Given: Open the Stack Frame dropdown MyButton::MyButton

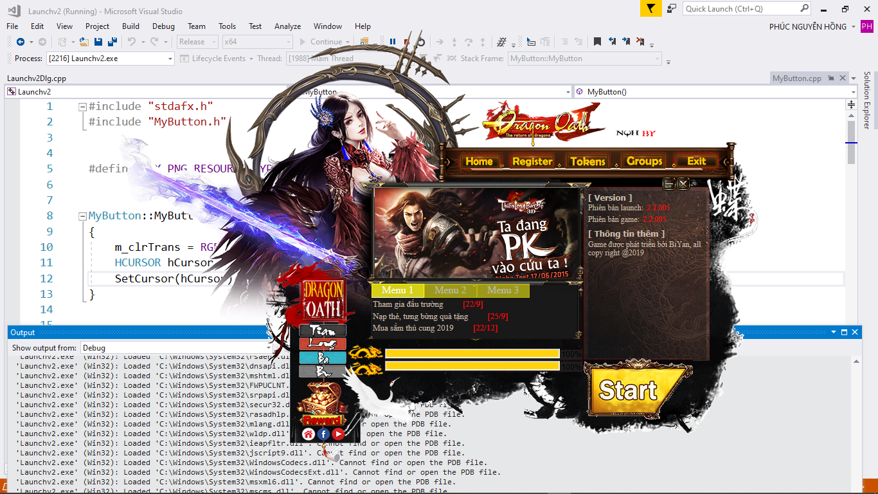Looking at the screenshot, I should click(x=585, y=59).
